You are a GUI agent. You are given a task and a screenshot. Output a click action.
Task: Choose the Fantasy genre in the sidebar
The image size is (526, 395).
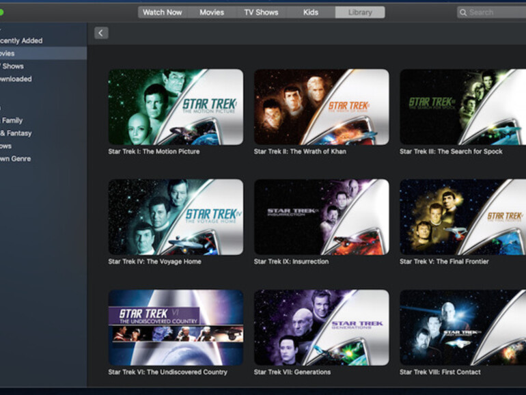tap(43, 133)
